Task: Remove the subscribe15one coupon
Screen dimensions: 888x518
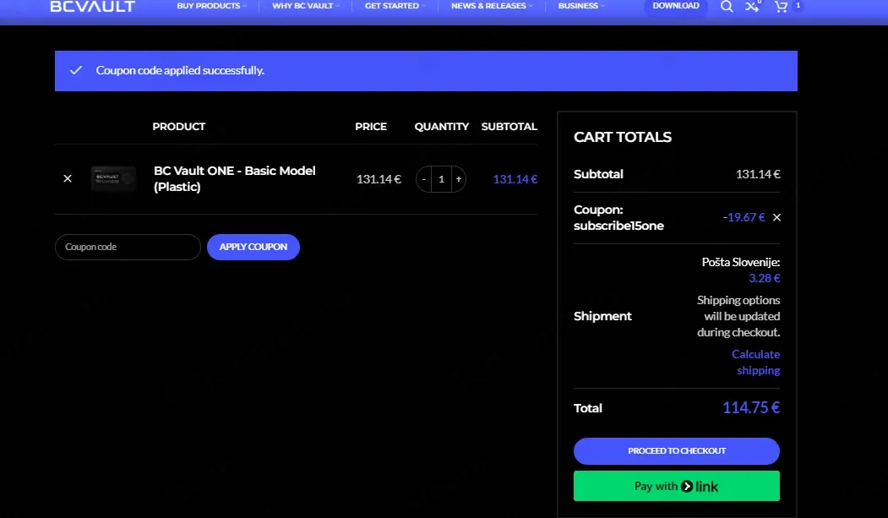Action: pos(777,217)
